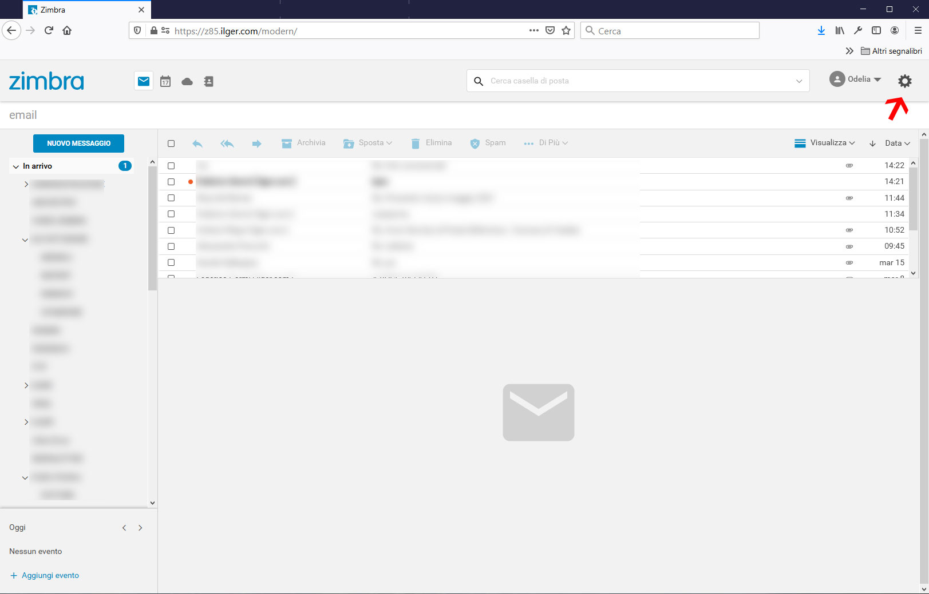Click the mailbox search input field
Screen dimensions: 929x594
coord(638,81)
